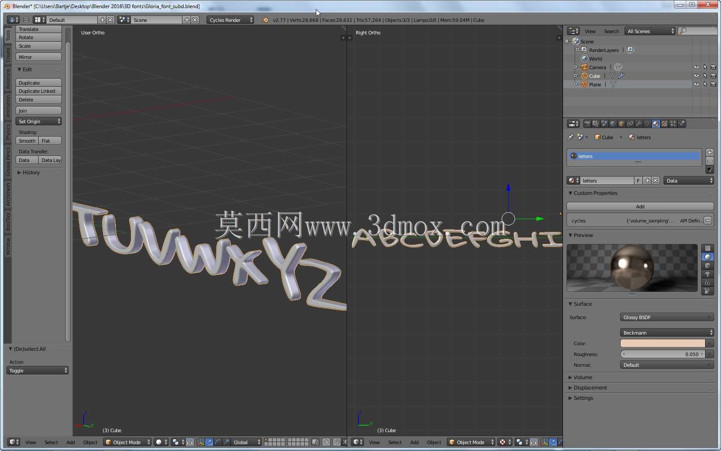Click the Roughness slider field
Screen dimensions: 721x451
(x=663, y=354)
